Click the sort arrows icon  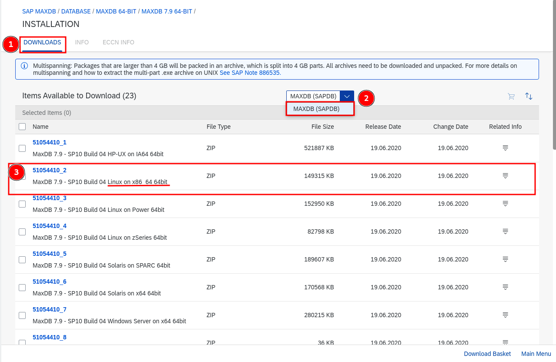[x=529, y=96]
